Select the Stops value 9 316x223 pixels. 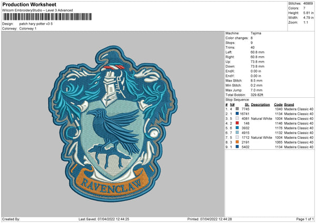252,43
